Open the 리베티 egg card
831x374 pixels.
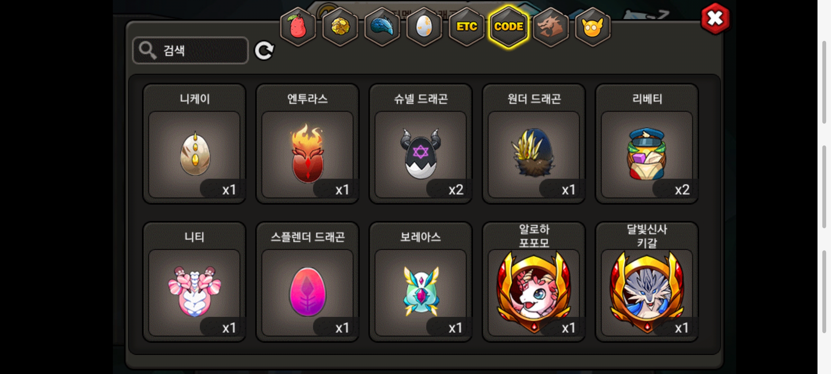647,144
